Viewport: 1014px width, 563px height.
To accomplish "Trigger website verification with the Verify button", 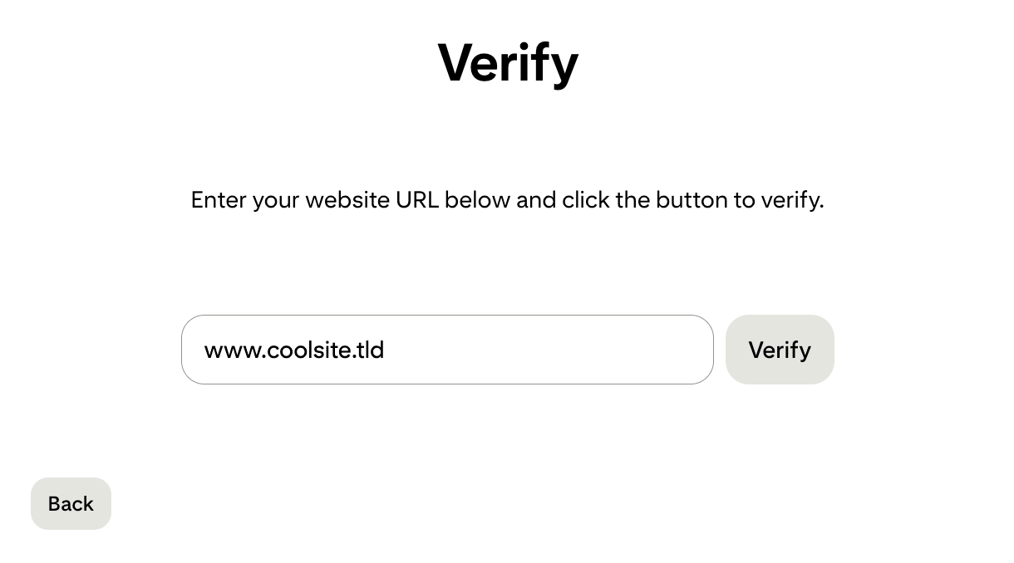I will [x=780, y=350].
